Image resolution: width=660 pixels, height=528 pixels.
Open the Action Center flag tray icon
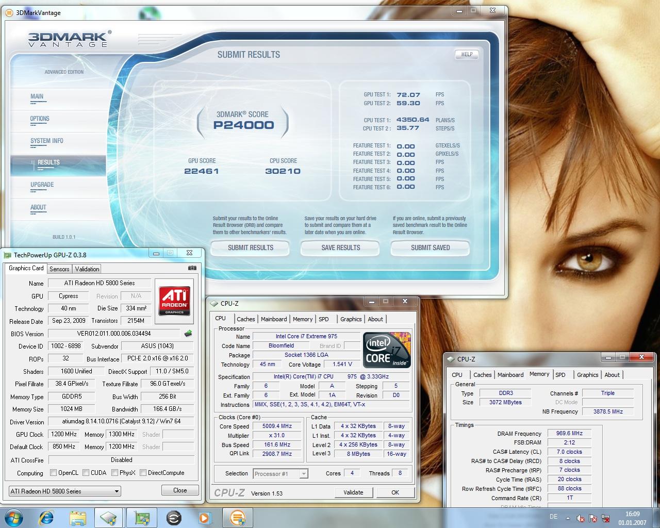(x=593, y=519)
